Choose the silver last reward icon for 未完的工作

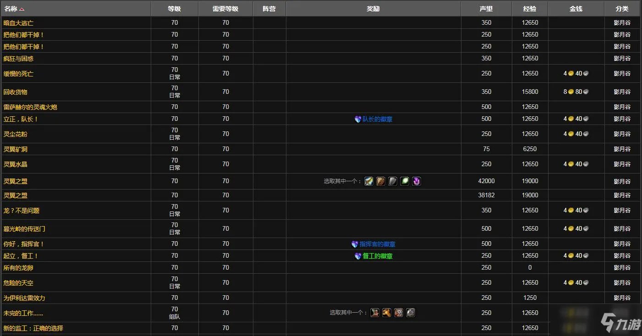411,313
